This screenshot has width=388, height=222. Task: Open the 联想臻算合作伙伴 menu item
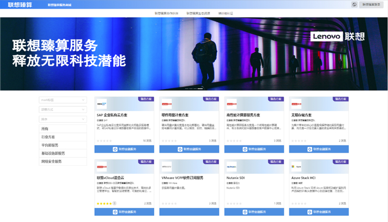(x=166, y=13)
